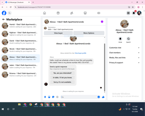Viewport: 145px width, 116px height.
Task: Open Chrome profile avatar icon
Action: point(138,7)
